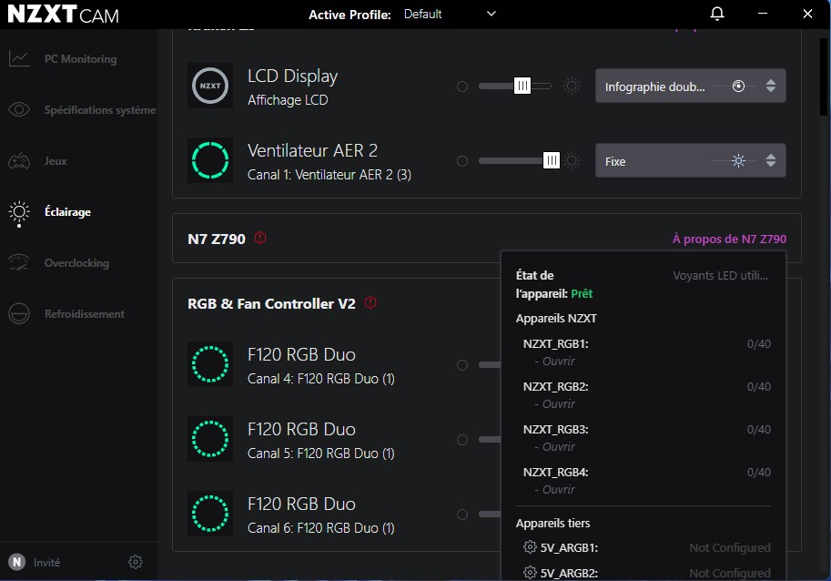Click the F120 RGB Duo Canal 4 icon
This screenshot has height=581, width=831.
(x=210, y=364)
